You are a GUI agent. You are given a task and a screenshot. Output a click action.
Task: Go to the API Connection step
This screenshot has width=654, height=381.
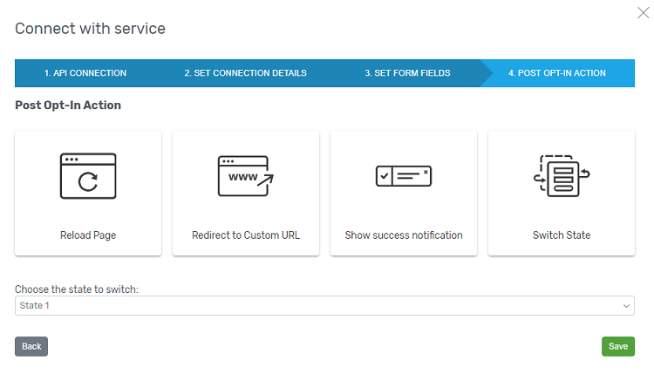tap(85, 73)
